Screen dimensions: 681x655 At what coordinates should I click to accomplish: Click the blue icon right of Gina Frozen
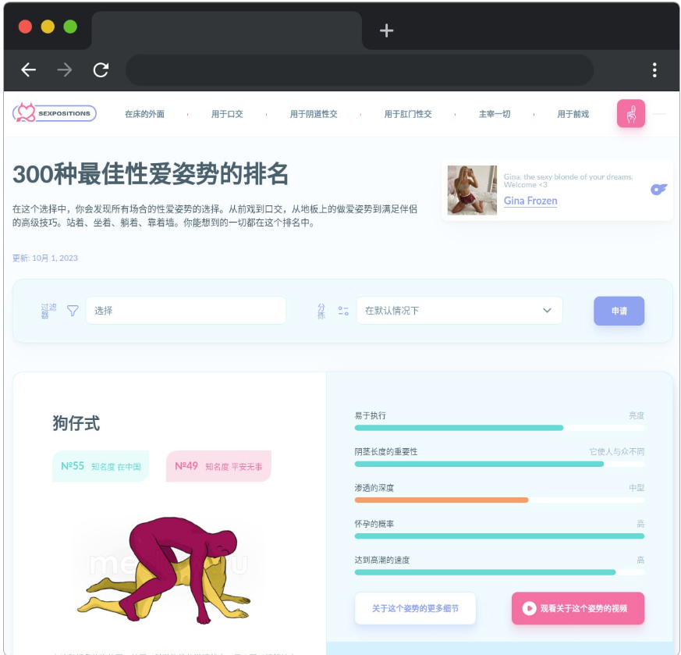pos(658,189)
